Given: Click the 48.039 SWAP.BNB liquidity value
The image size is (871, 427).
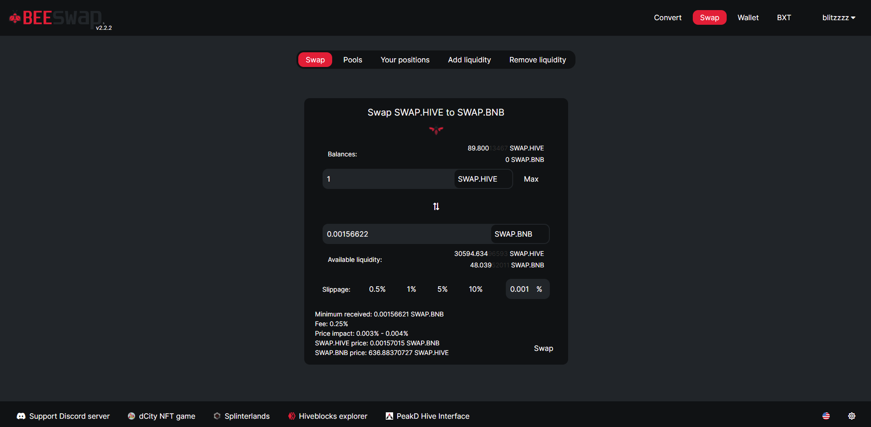Looking at the screenshot, I should 507,265.
